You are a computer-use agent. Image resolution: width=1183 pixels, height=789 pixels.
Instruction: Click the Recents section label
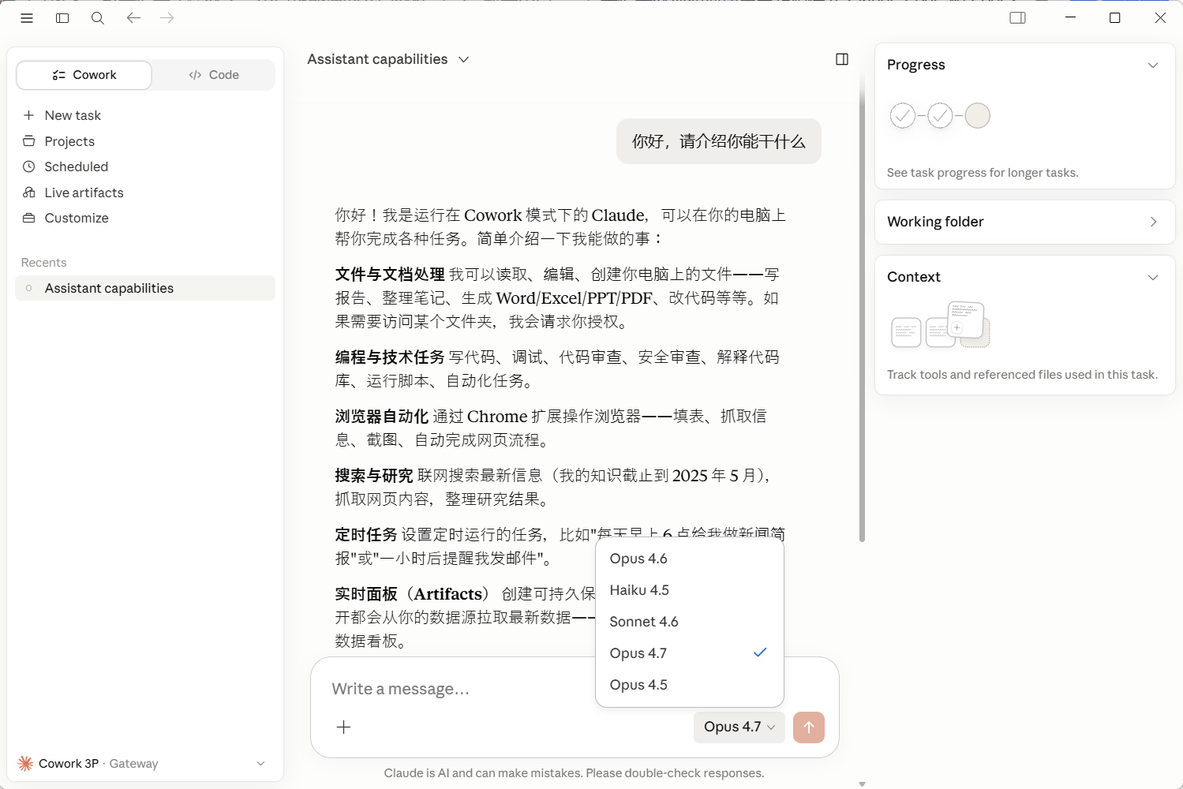pyautogui.click(x=44, y=263)
